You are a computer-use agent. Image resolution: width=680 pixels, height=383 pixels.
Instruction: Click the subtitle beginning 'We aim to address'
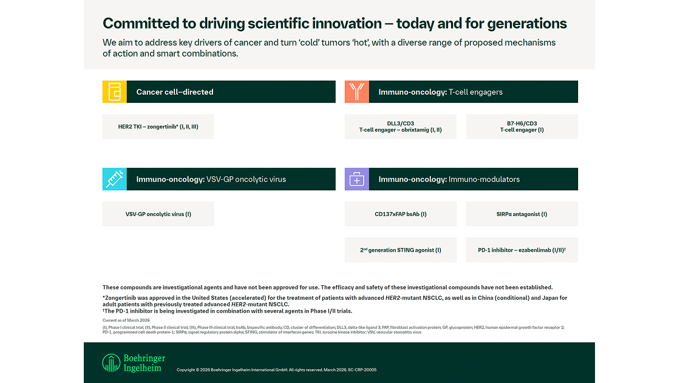[329, 48]
